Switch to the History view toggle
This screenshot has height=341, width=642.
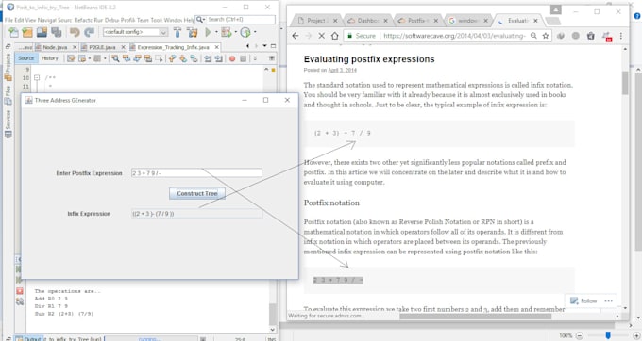coord(50,58)
